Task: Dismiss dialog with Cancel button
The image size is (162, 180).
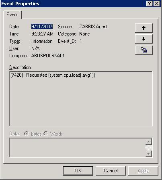Action: pyautogui.click(x=111, y=171)
